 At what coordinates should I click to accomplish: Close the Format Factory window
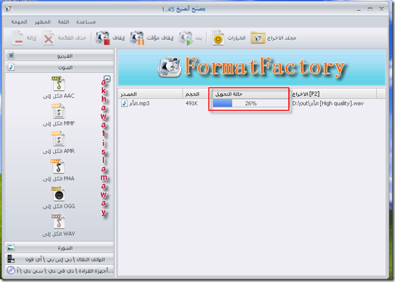[381, 9]
